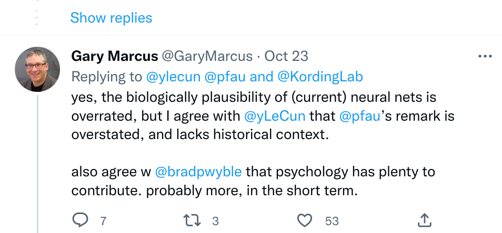The height and width of the screenshot is (233, 502).
Task: Click the retweet count of 3
Action: (x=215, y=221)
